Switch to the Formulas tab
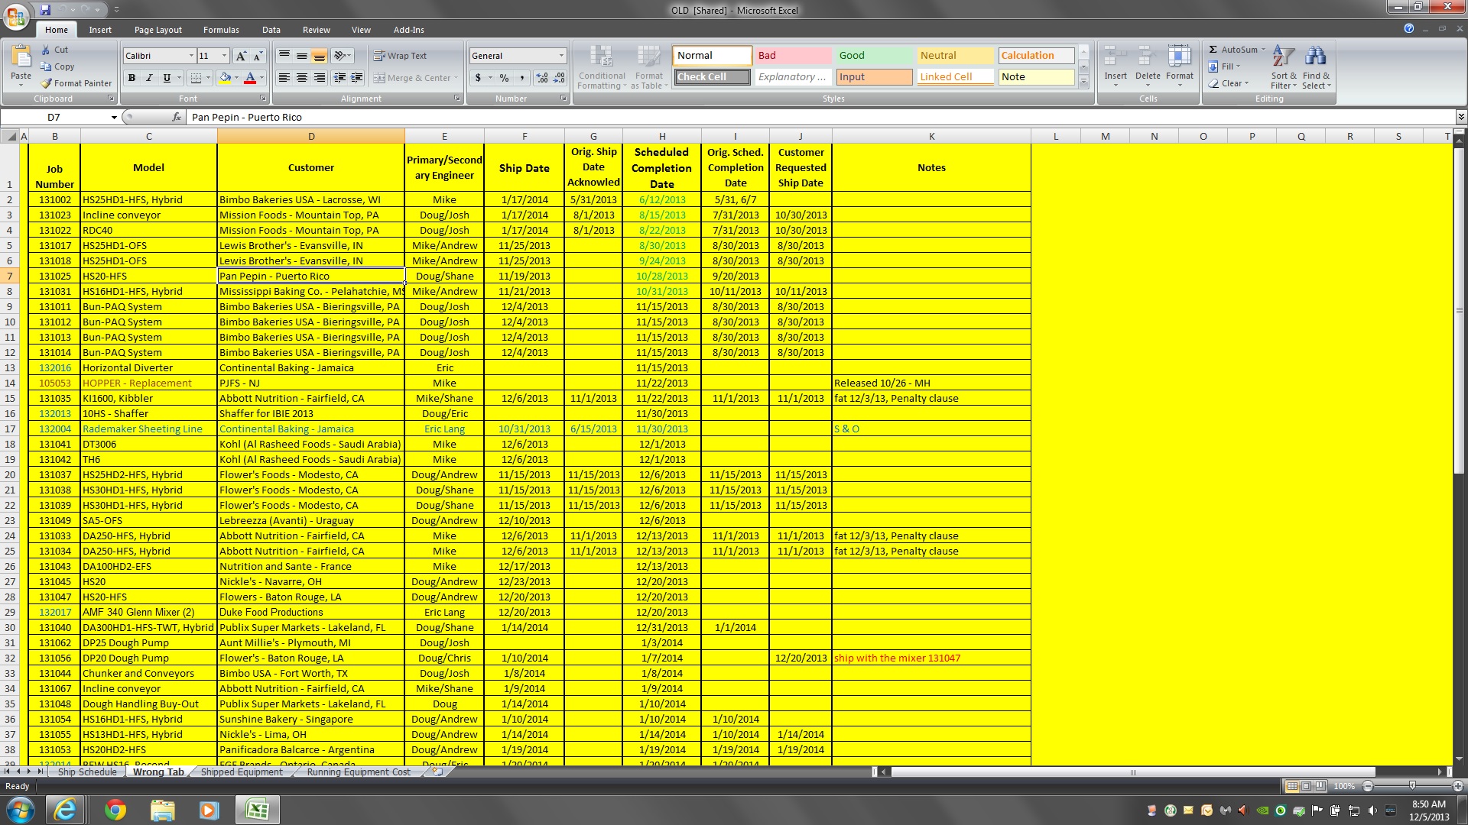Image resolution: width=1468 pixels, height=825 pixels. point(221,30)
